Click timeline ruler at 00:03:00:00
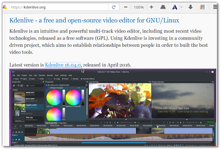The image size is (221, 150). (108, 126)
